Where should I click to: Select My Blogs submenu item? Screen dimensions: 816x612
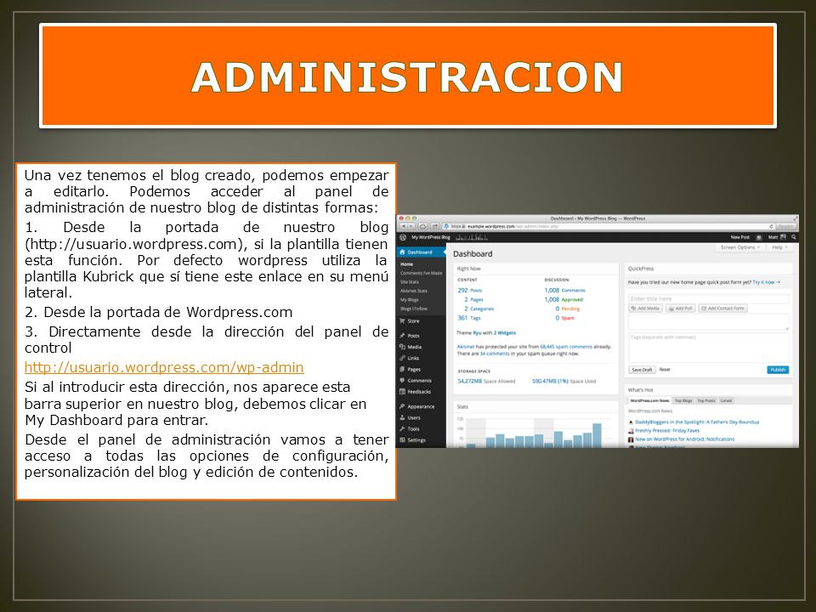[x=409, y=300]
